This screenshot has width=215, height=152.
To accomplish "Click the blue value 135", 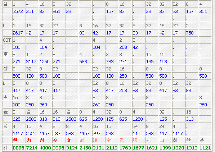I will coord(150,62).
